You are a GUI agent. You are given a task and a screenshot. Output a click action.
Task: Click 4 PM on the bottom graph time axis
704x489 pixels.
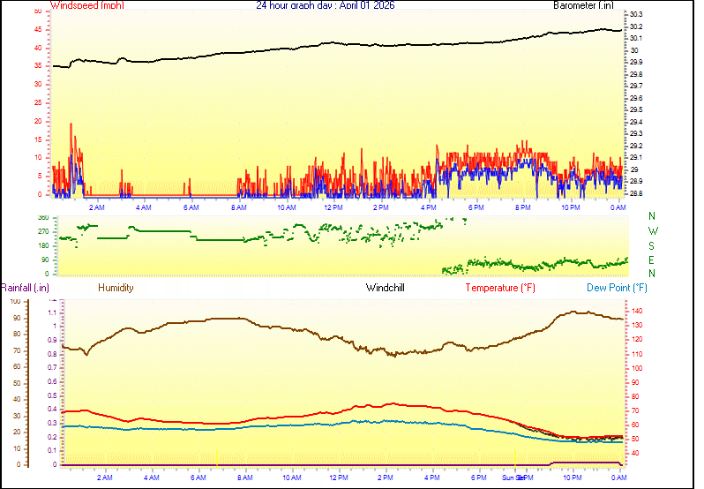tap(432, 478)
